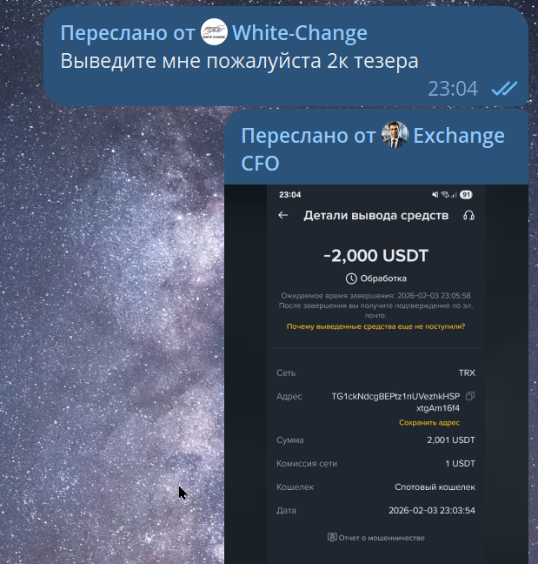Click the battery indicator showing 91

[x=466, y=195]
